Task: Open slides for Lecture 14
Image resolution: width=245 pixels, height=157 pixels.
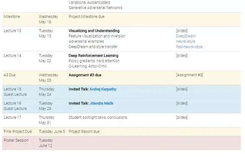Action: pos(181,56)
